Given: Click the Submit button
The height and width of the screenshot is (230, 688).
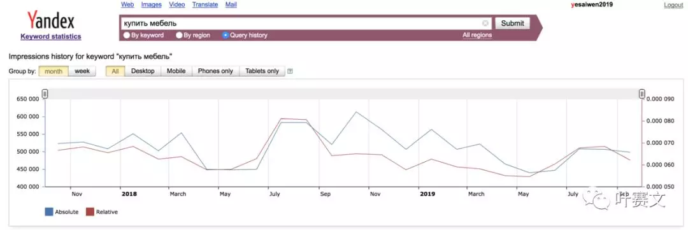Looking at the screenshot, I should point(512,24).
